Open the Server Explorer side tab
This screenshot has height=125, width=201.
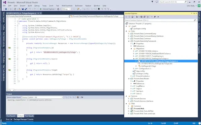coord(4,17)
